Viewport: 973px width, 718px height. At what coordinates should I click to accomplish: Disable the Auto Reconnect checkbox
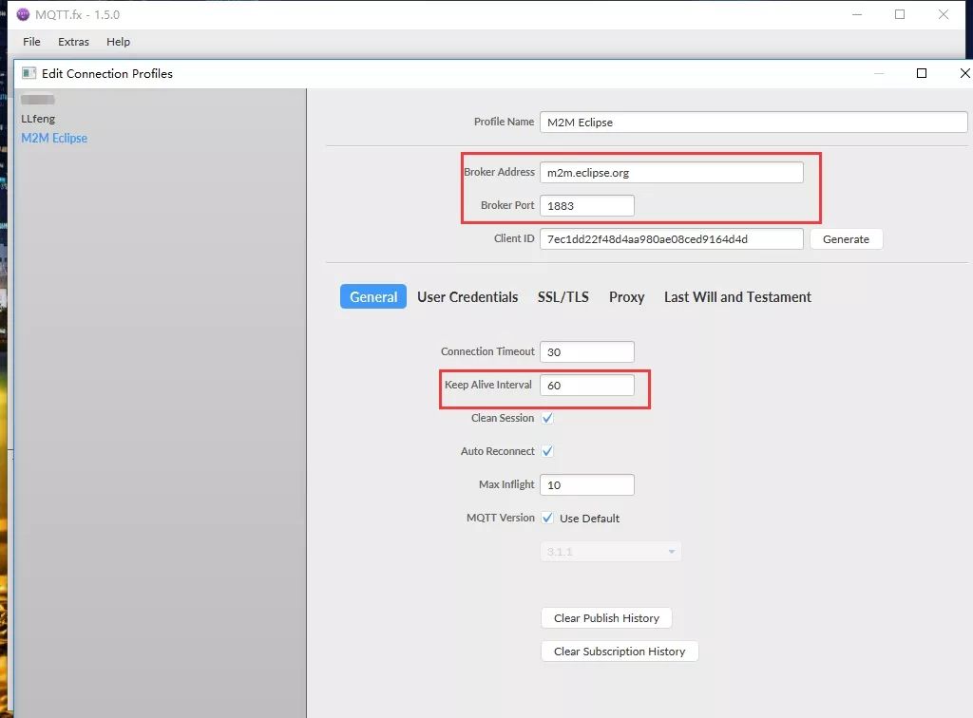tap(547, 451)
